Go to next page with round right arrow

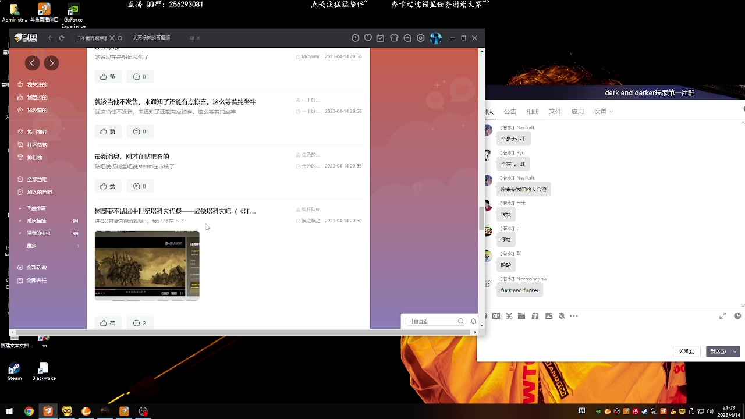51,63
